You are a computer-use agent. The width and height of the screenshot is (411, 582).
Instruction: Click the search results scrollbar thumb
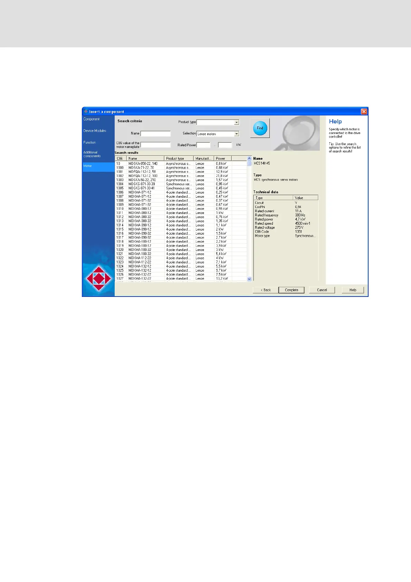point(249,163)
